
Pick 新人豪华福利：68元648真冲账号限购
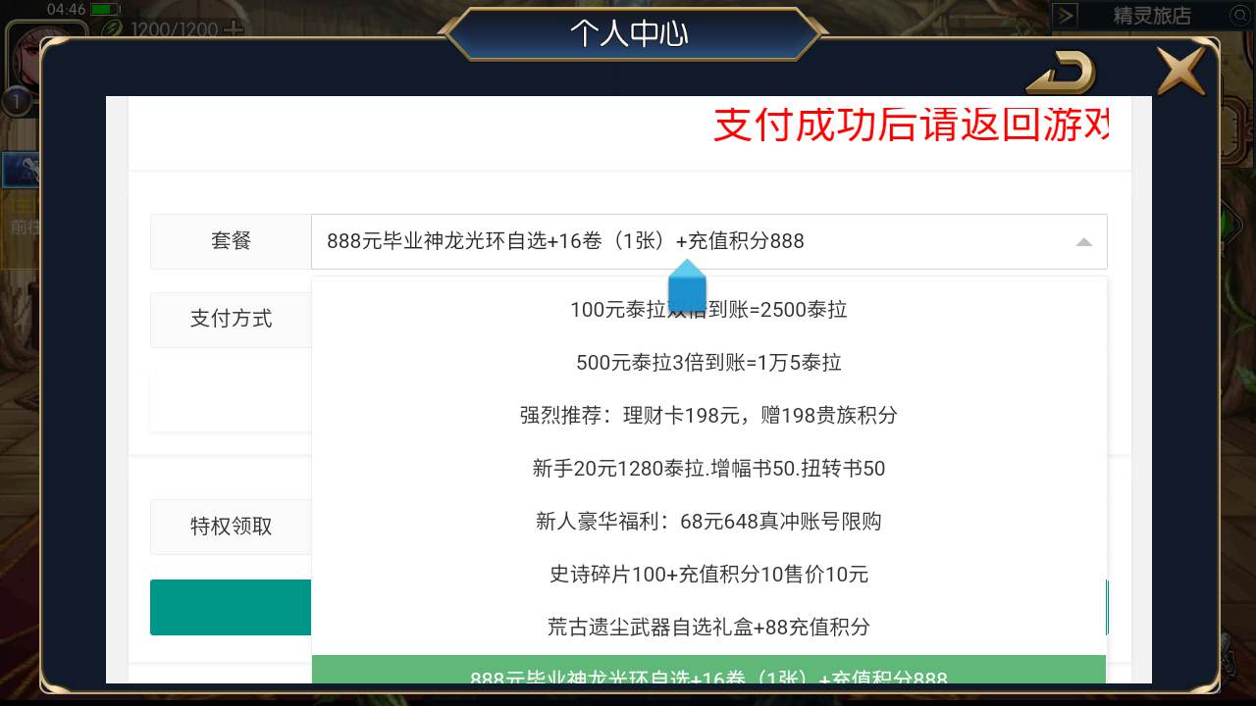click(x=708, y=522)
